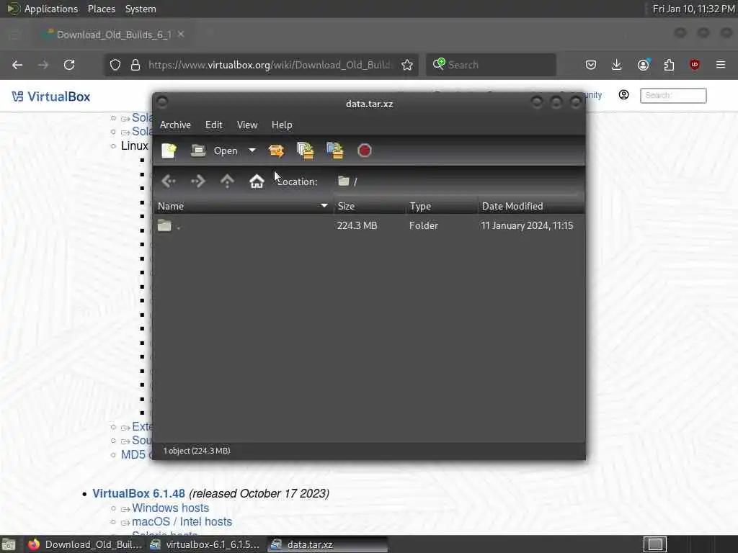Expand the Open recent archives dropdown arrow

[252, 150]
